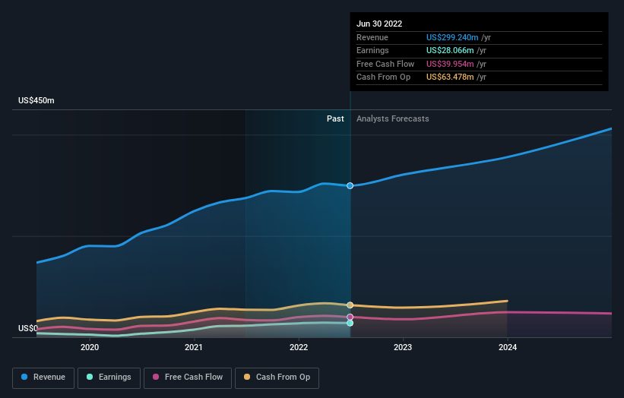Click the Revenue row label in tooltip
The height and width of the screenshot is (398, 624).
coord(372,37)
